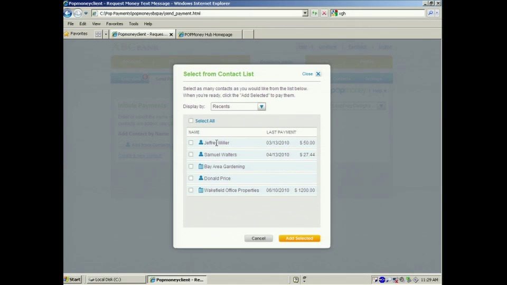Click the person icon beside Donald Price
The height and width of the screenshot is (285, 507).
coord(201,178)
